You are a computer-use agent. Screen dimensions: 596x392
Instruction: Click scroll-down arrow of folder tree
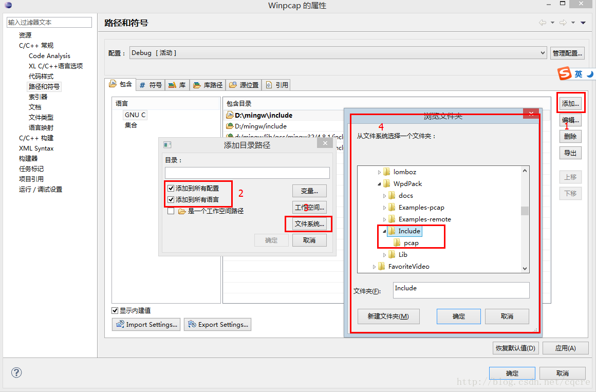(x=525, y=268)
